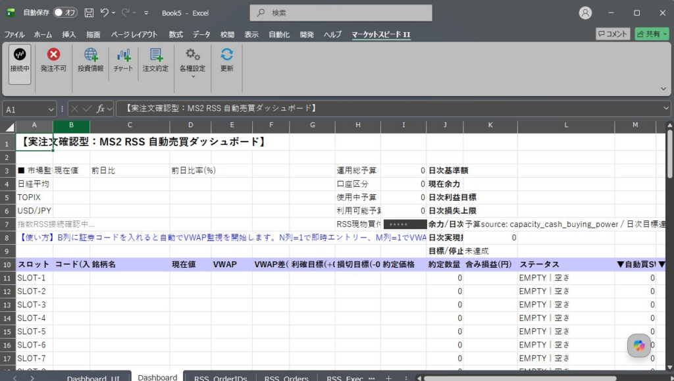Viewport: 674px width, 381px height.
Task: Add a new sheet with plus icon
Action: [x=388, y=378]
